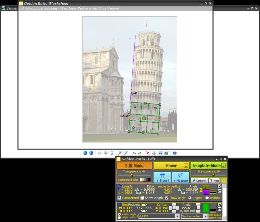Remove the measure row with its X icon
Image resolution: width=260 pixels, height=222 pixels.
coord(220,186)
